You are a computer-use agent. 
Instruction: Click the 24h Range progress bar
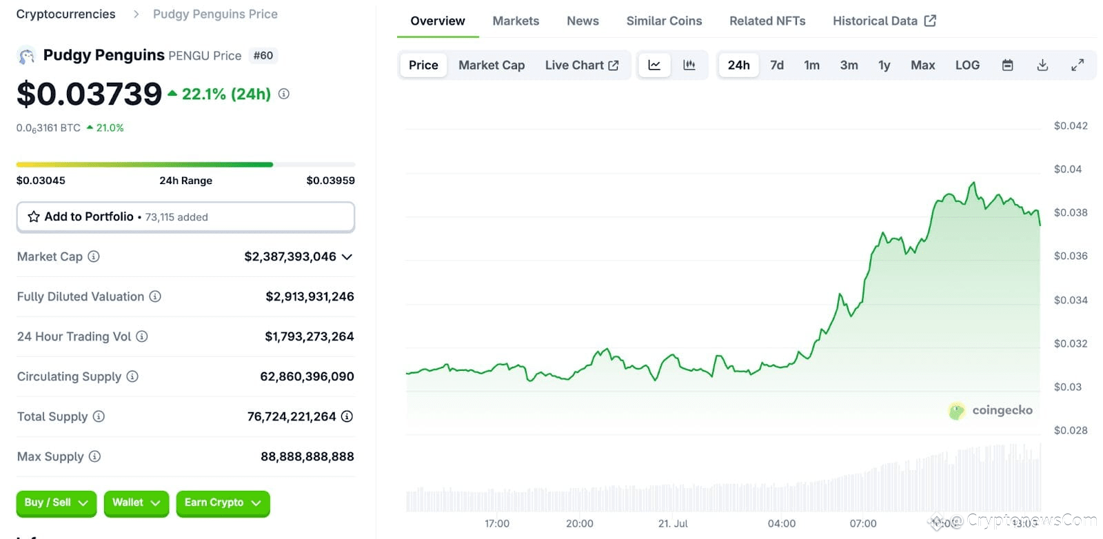185,165
